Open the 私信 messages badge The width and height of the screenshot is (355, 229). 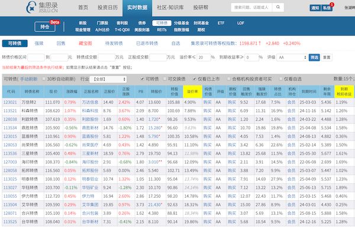point(327,8)
